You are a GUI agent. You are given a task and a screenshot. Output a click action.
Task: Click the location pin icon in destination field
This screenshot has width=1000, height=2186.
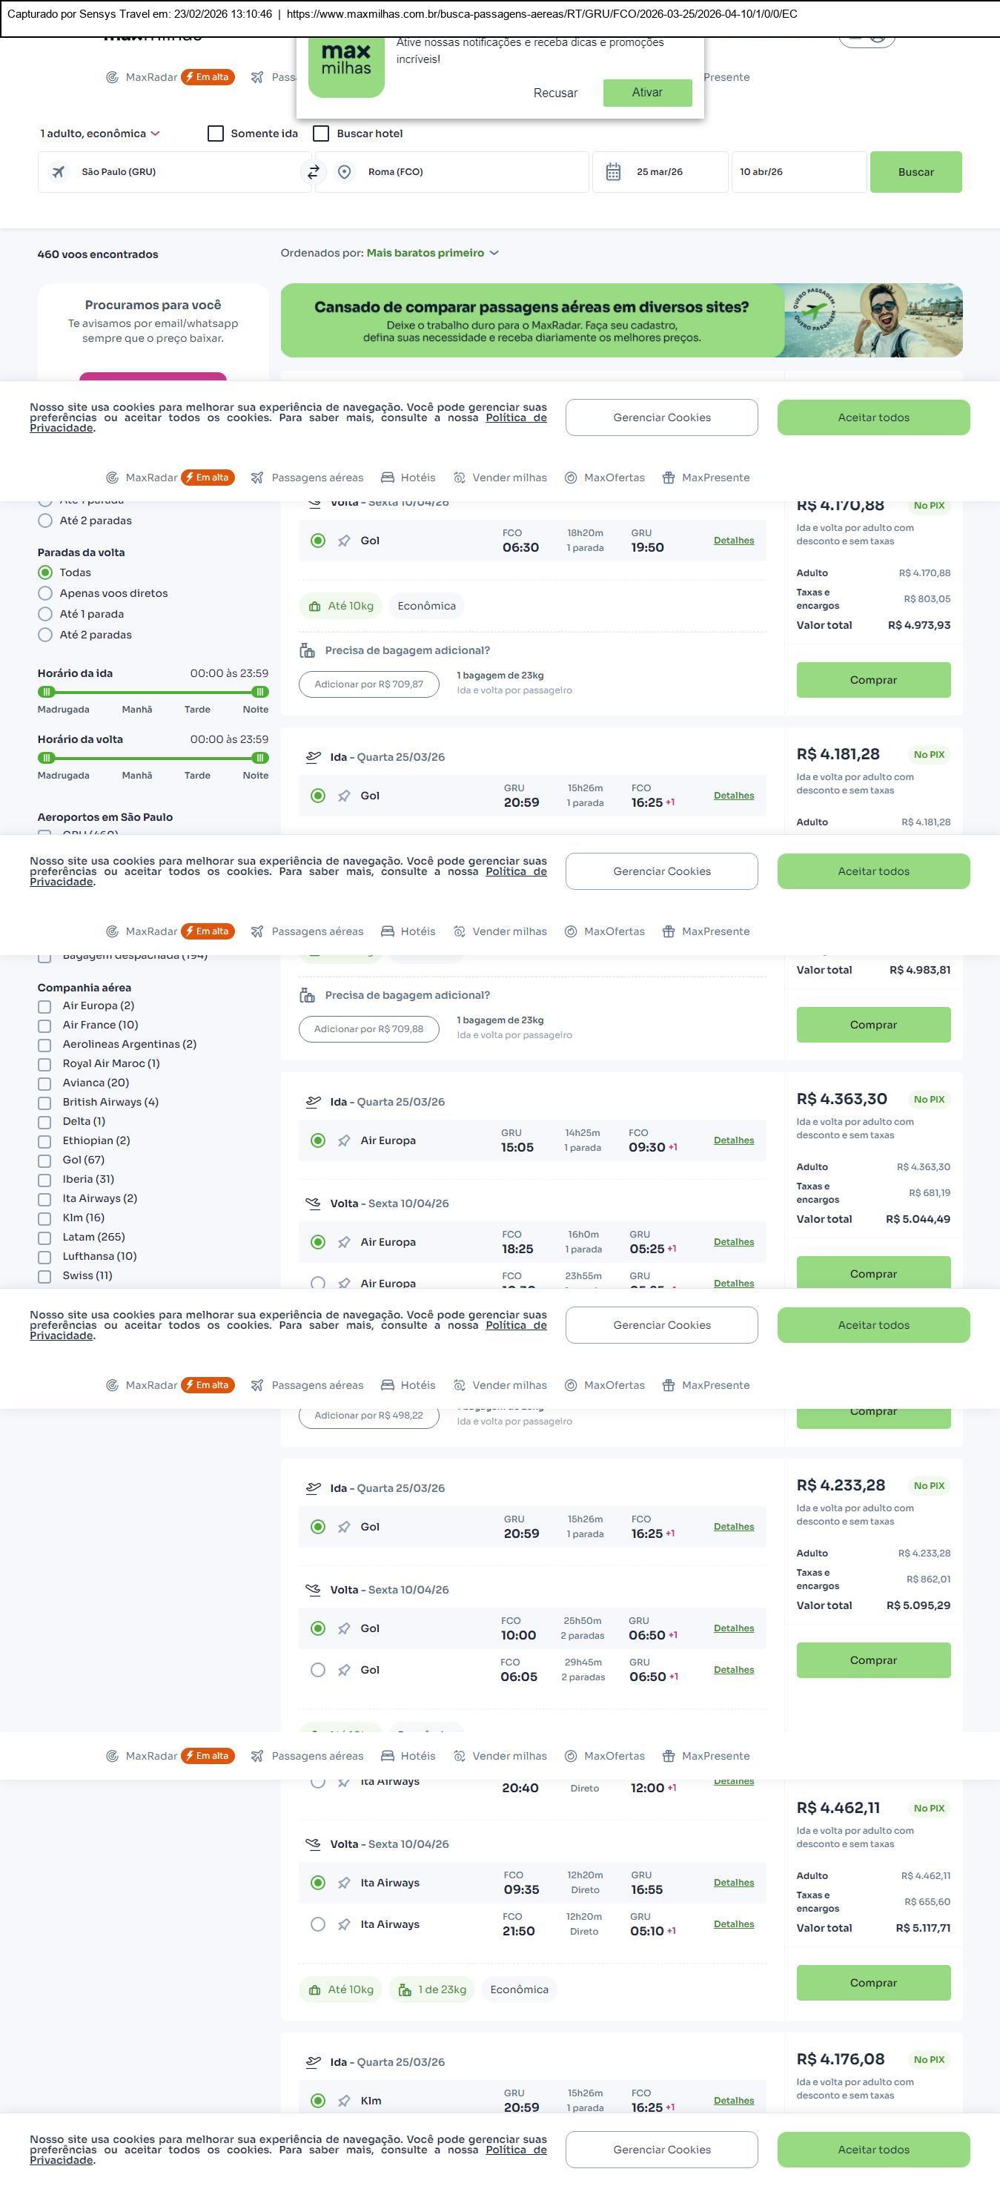tap(345, 172)
